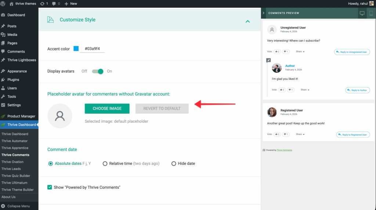Open Thrive Leads in sidebar
This screenshot has width=376, height=210.
[11, 169]
